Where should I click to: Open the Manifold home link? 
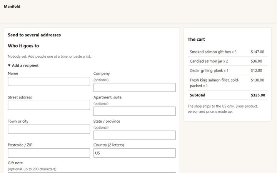pyautogui.click(x=12, y=7)
